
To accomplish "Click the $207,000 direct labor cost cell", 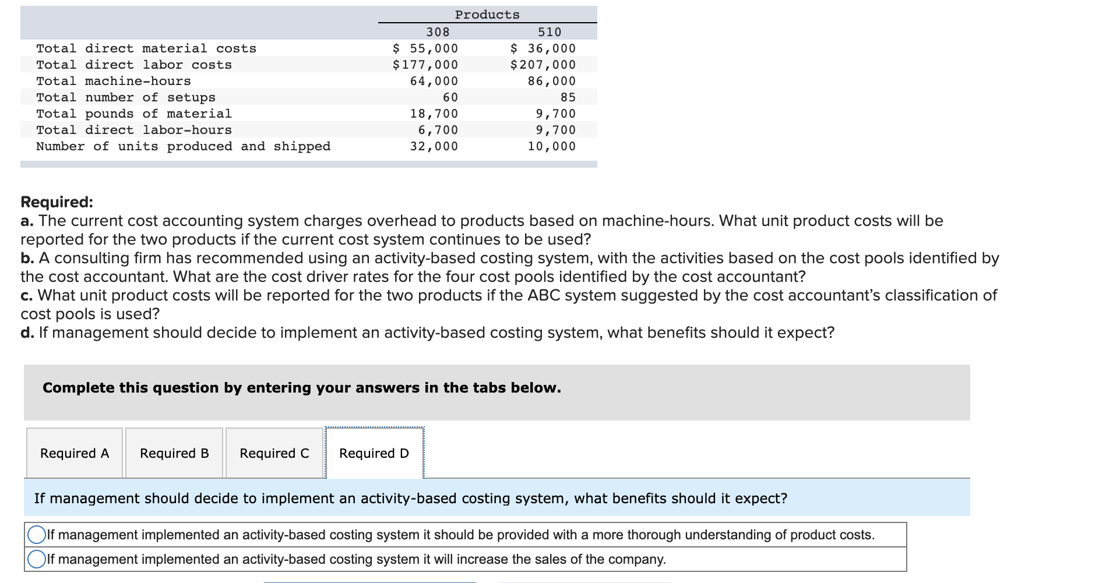I will (542, 65).
